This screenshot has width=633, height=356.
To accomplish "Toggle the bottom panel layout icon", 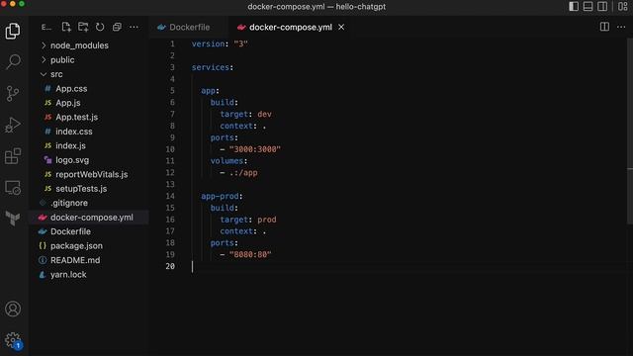I will (x=588, y=7).
